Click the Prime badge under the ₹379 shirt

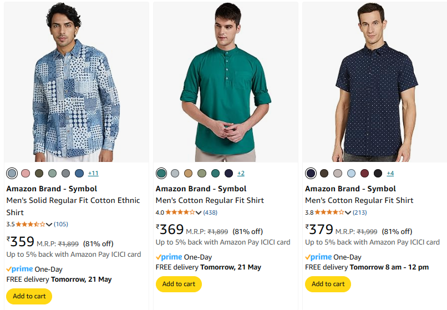pos(318,257)
